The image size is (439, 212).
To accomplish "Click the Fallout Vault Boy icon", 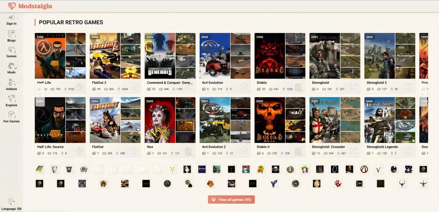I will [x=317, y=184].
